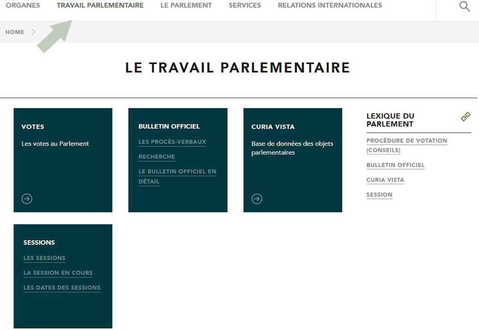Open Les dates des sessions link
Image resolution: width=479 pixels, height=330 pixels.
[62, 287]
